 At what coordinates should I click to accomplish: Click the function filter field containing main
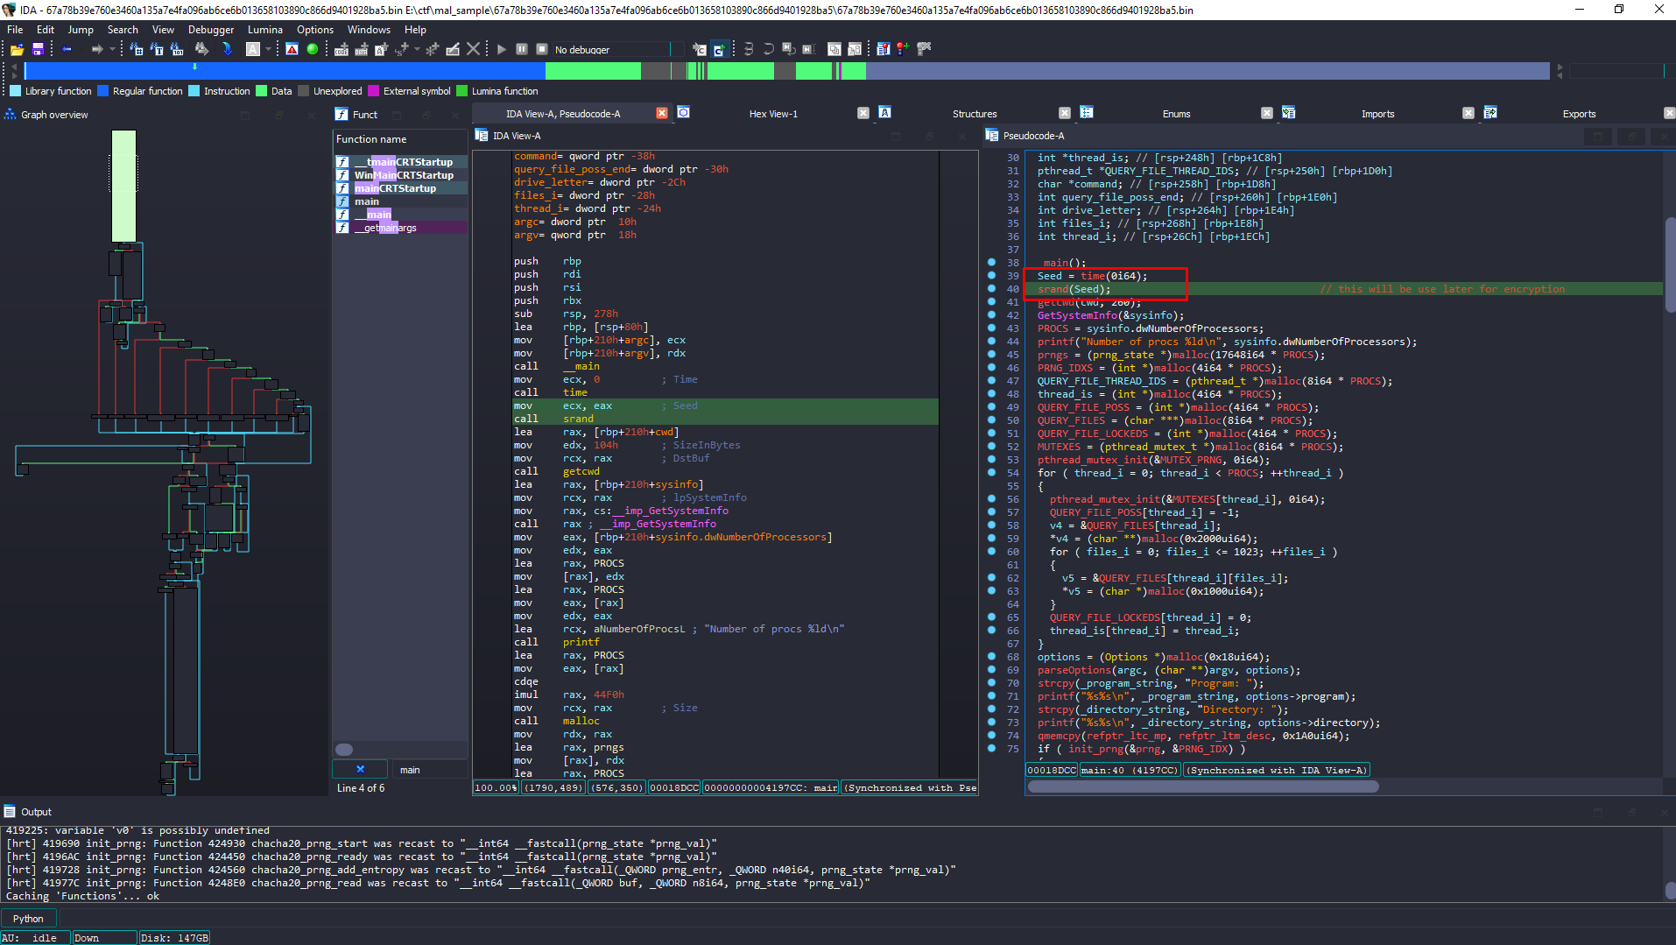(429, 769)
